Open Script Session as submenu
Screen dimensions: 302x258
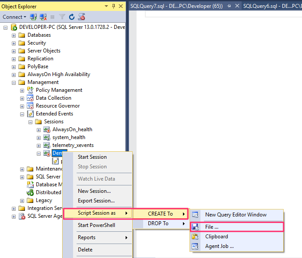point(98,213)
